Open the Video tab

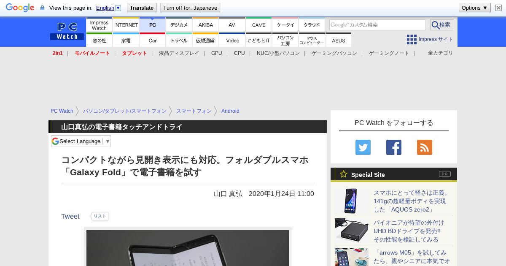[x=232, y=40]
